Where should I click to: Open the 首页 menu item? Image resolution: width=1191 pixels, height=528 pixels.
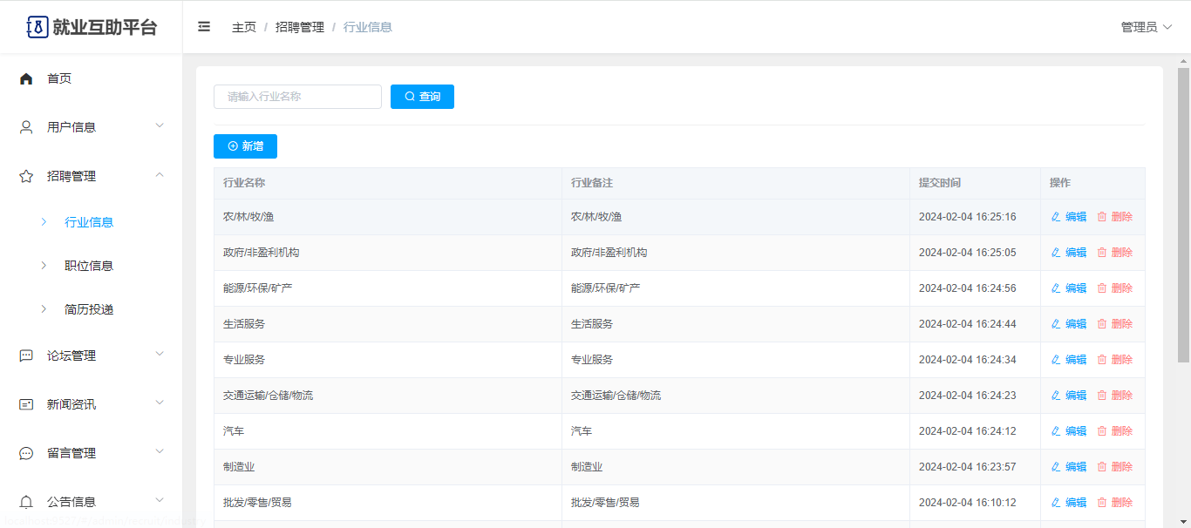92,78
